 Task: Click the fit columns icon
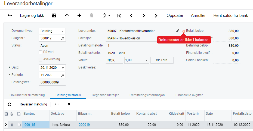[x=57, y=104]
